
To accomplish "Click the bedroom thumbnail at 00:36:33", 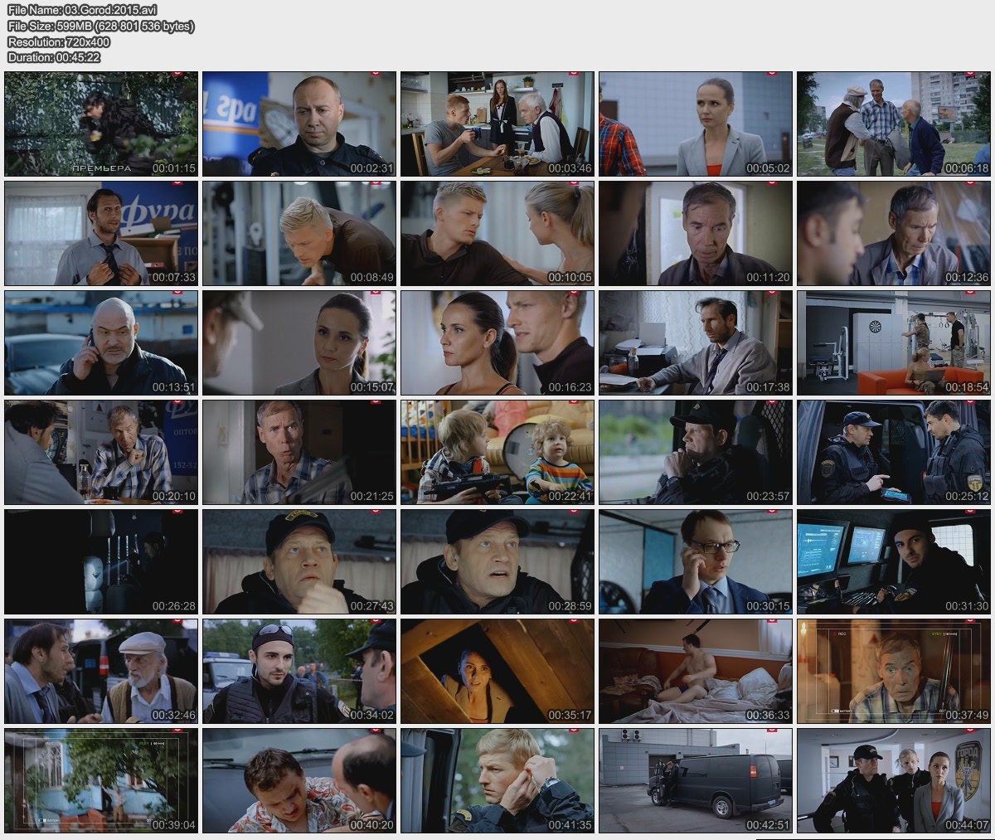I will coord(696,671).
